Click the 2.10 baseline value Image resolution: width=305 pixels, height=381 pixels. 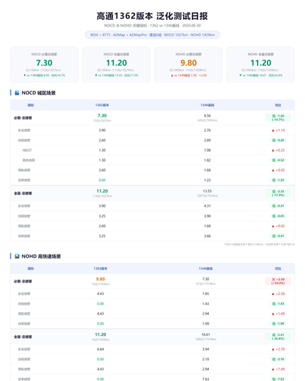click(x=206, y=359)
